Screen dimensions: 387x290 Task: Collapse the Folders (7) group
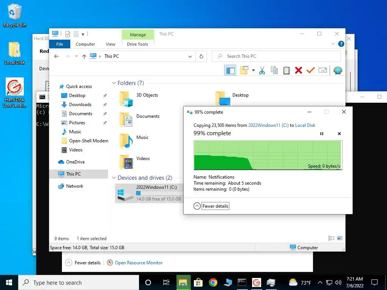click(114, 83)
